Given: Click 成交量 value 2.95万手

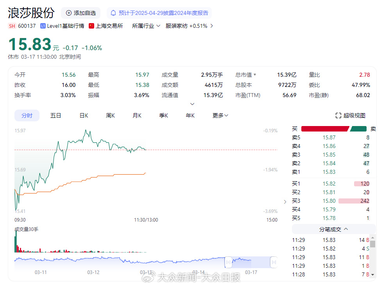Looking at the screenshot, I should pyautogui.click(x=212, y=75).
